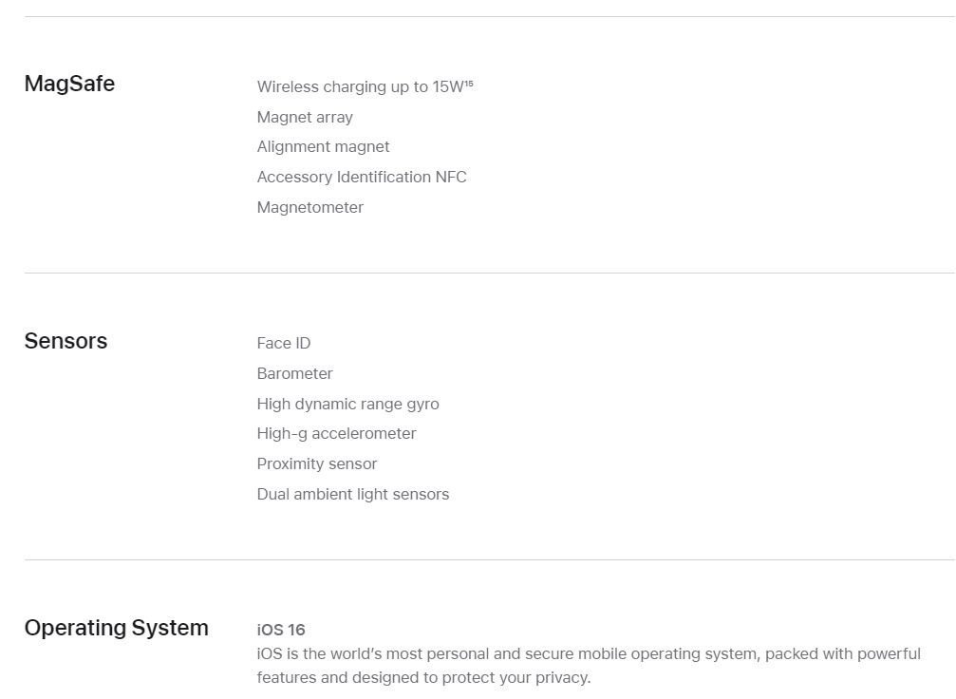Click the High-g accelerometer entry
956x699 pixels.
[x=337, y=434]
